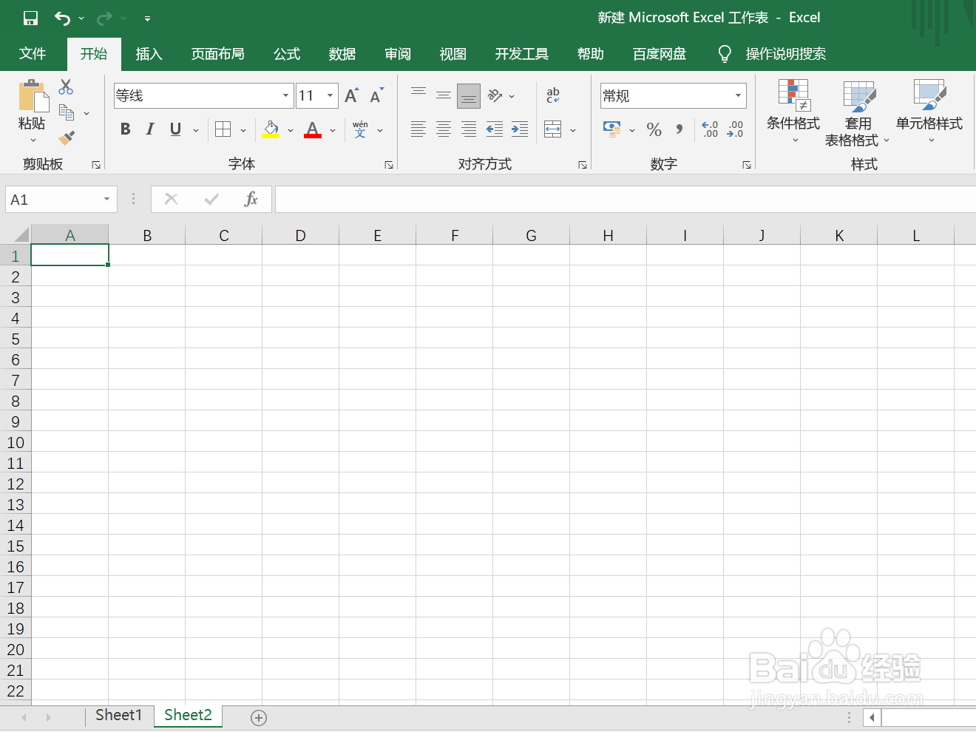Screen dimensions: 976x732
Task: Toggle Bottom Align for cells
Action: (x=469, y=95)
